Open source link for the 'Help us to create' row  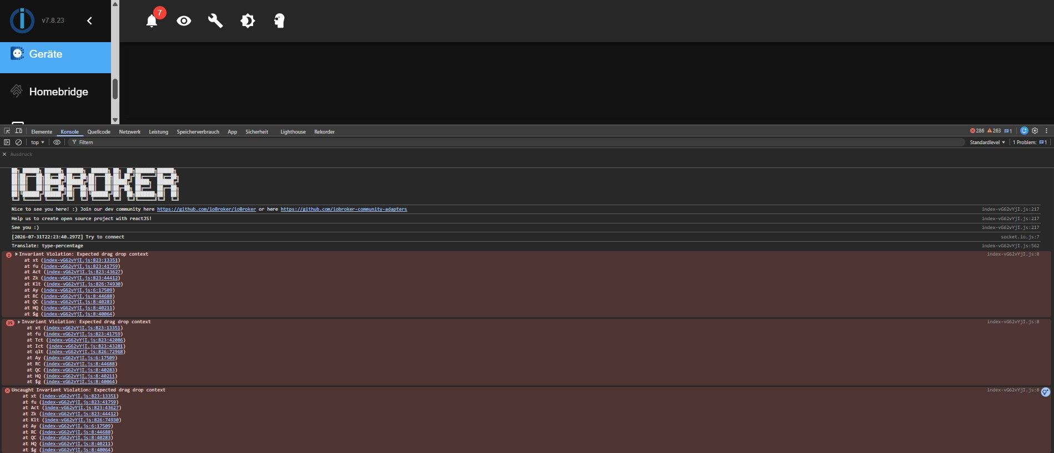[1010, 218]
